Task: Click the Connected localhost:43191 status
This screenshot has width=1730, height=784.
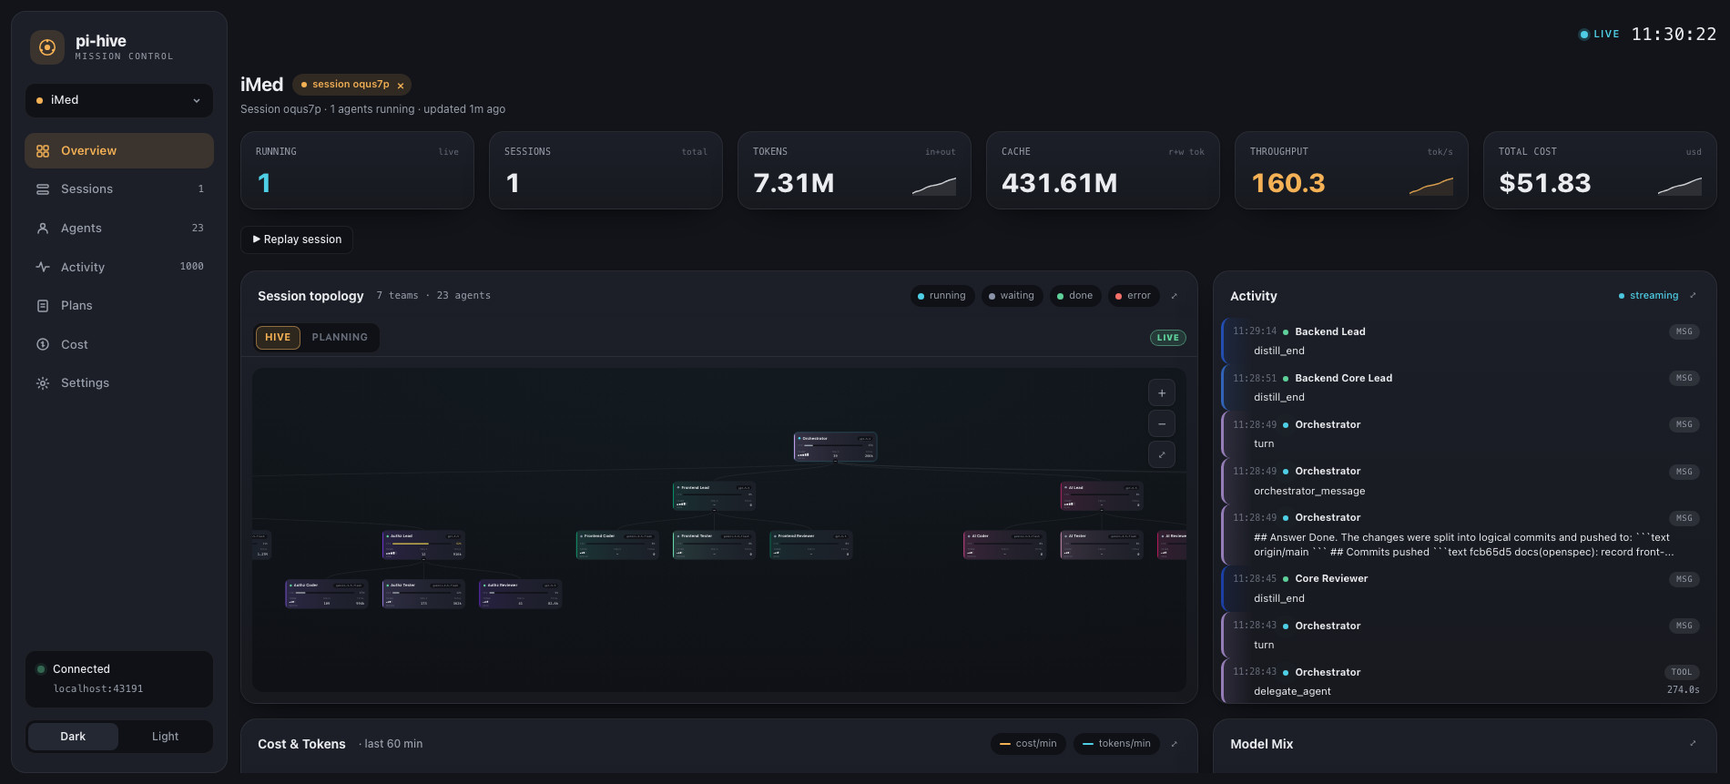Action: coord(119,679)
